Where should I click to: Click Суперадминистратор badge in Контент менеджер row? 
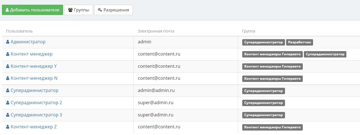[x=325, y=54]
